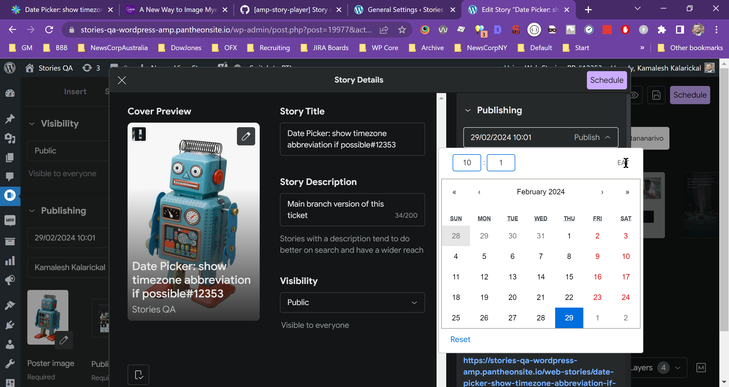Open the Posts pin sidebar icon
The width and height of the screenshot is (729, 387).
[x=10, y=119]
